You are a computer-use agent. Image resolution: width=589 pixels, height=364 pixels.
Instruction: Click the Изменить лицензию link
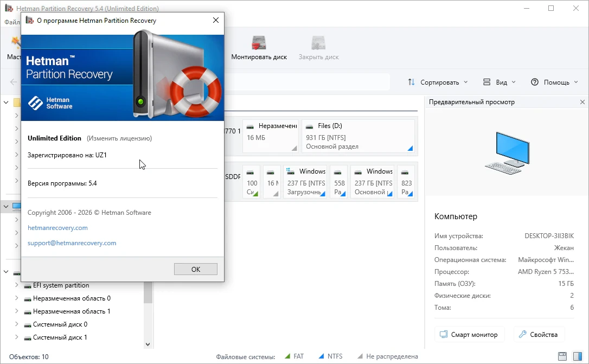119,138
